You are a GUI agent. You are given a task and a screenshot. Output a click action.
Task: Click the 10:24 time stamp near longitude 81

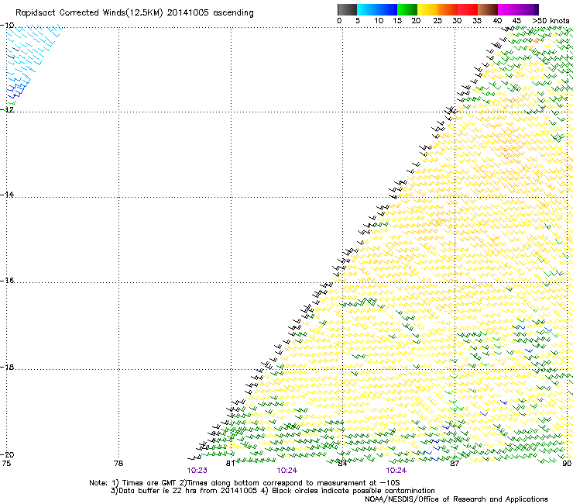pyautogui.click(x=286, y=471)
